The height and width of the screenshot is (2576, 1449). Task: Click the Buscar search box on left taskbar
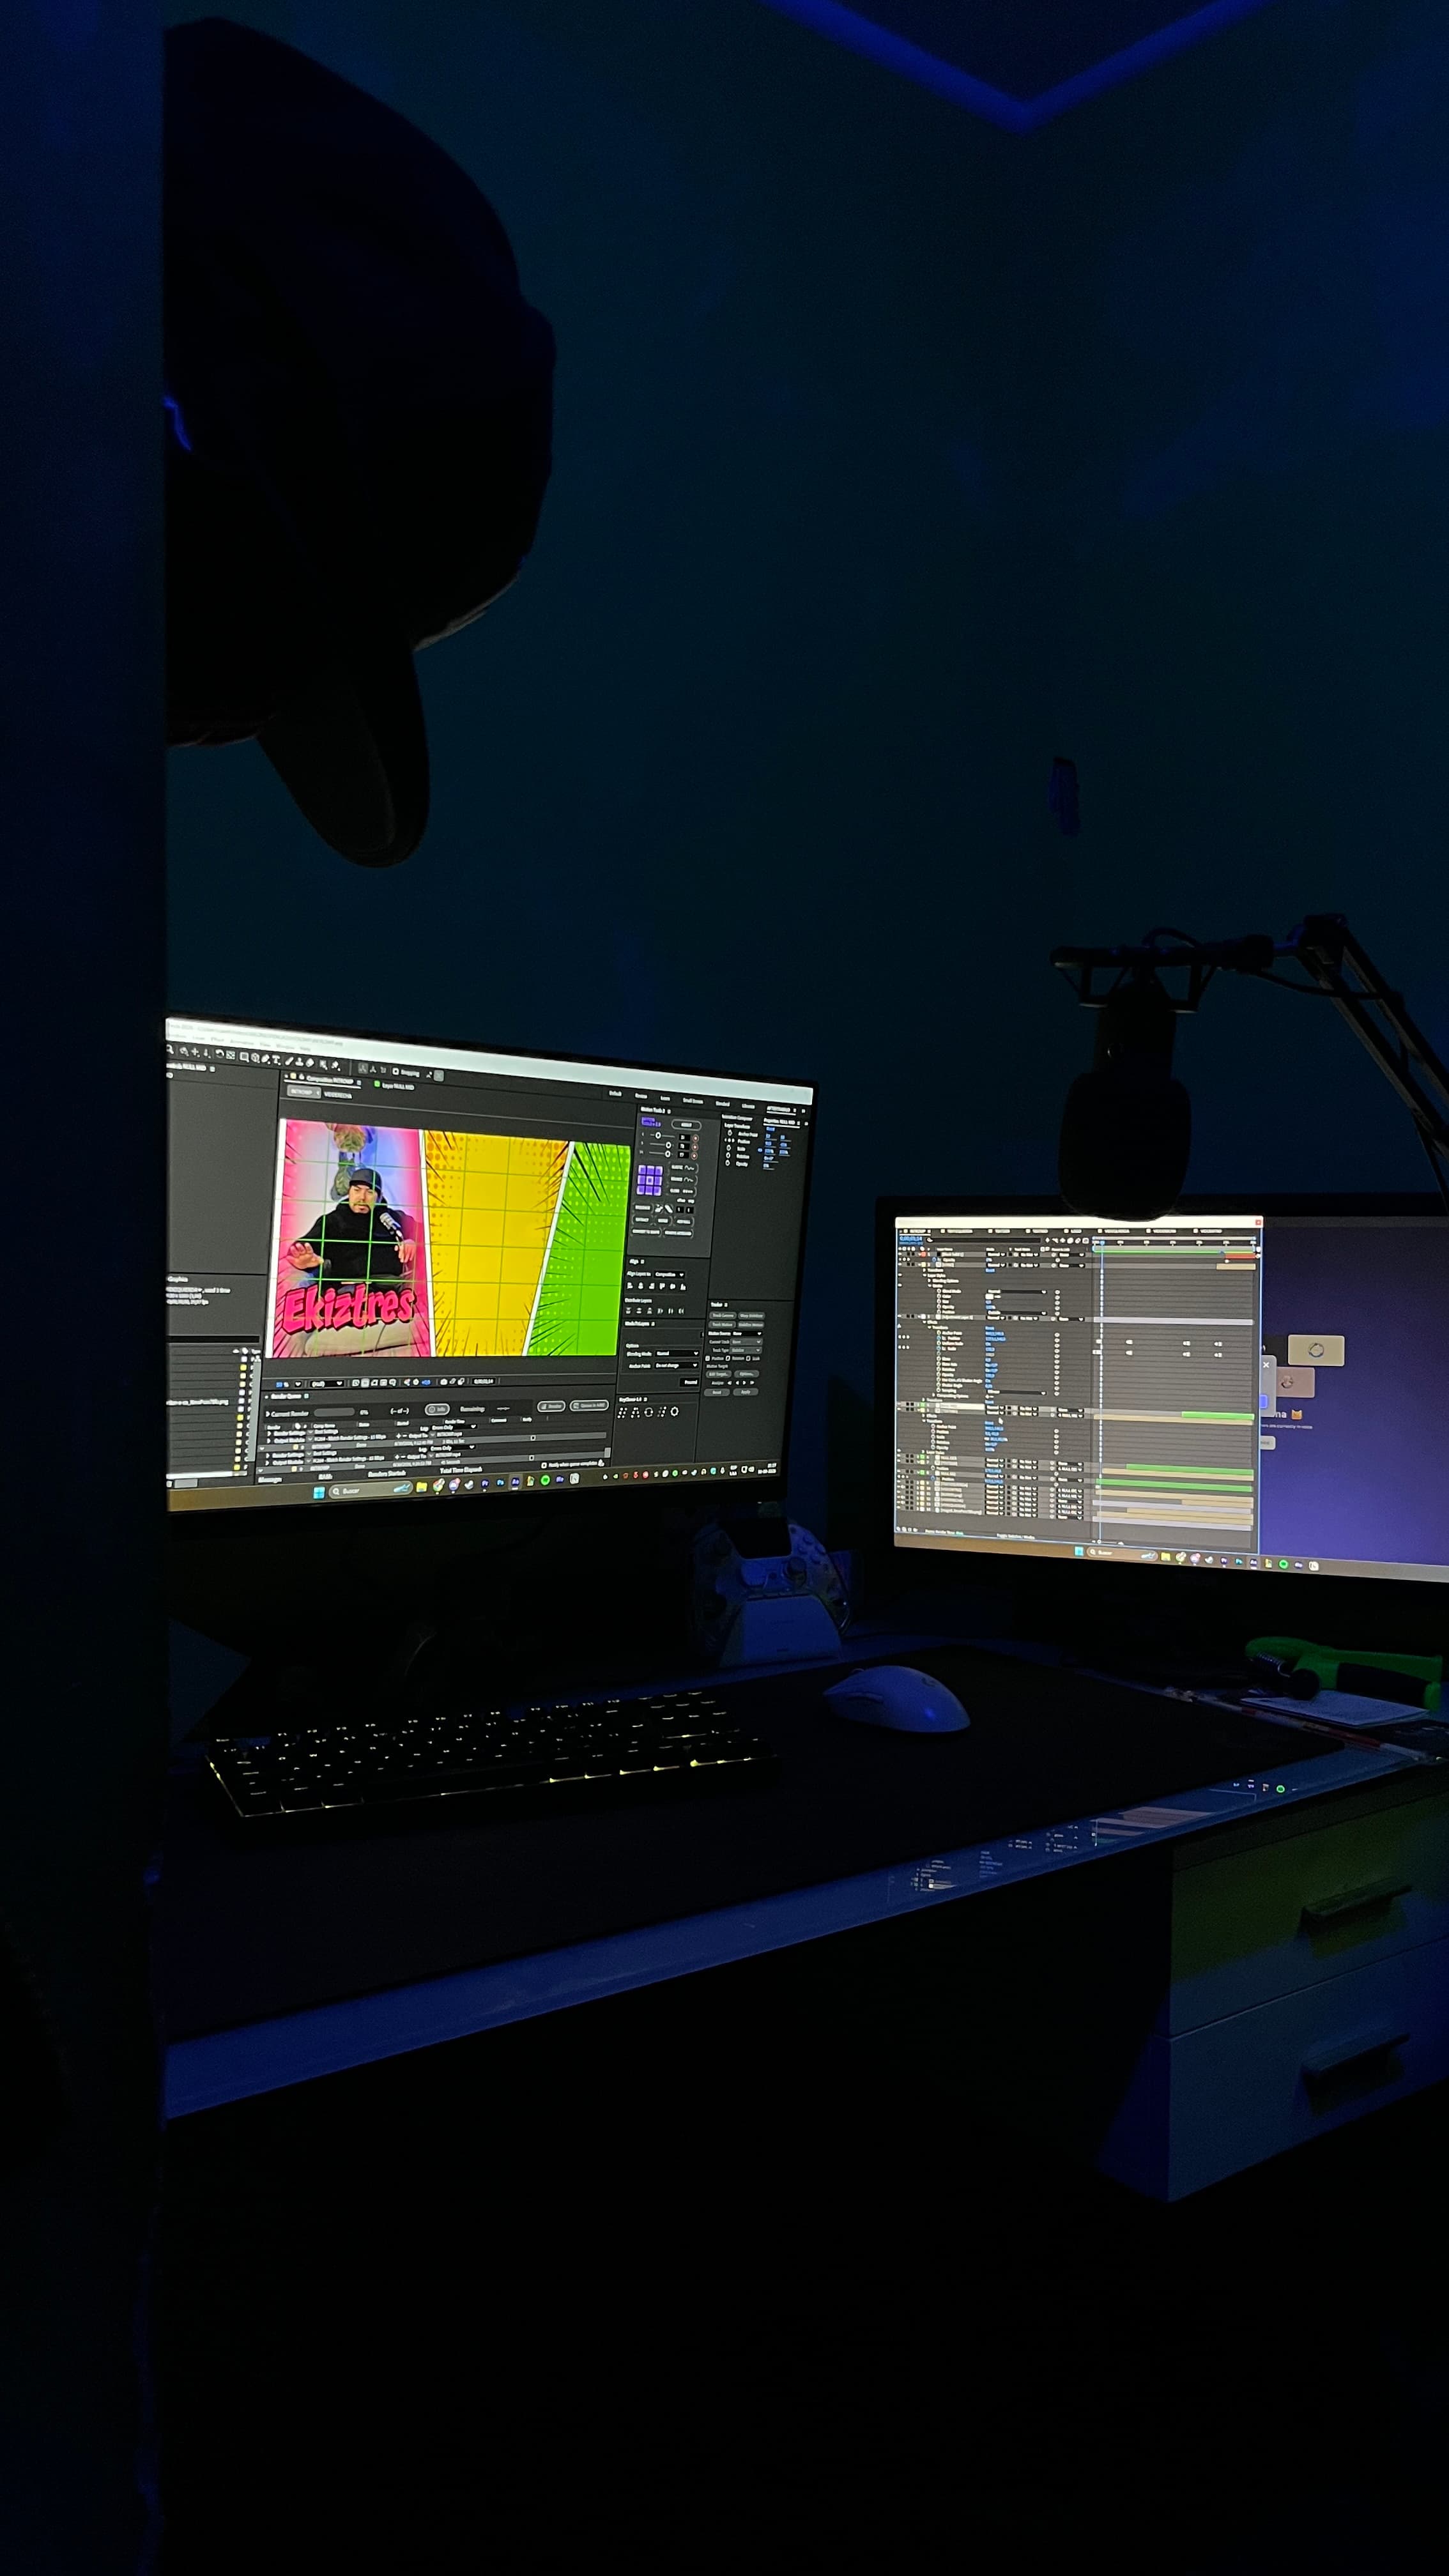point(371,1490)
